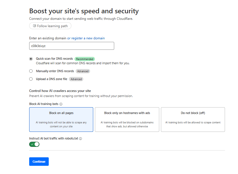Viewport: 238px width, 174px height.
Task: Open the 'register a new domain' link
Action: 88,38
